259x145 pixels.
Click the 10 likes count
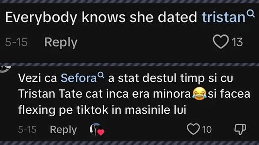click(x=206, y=130)
